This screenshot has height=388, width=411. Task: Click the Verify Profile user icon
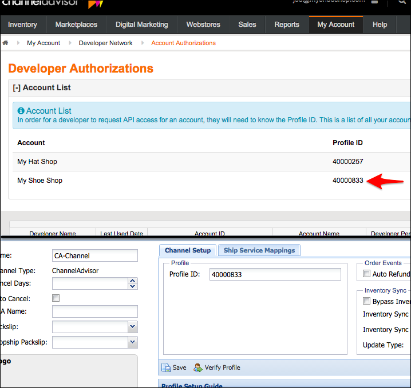click(x=198, y=367)
